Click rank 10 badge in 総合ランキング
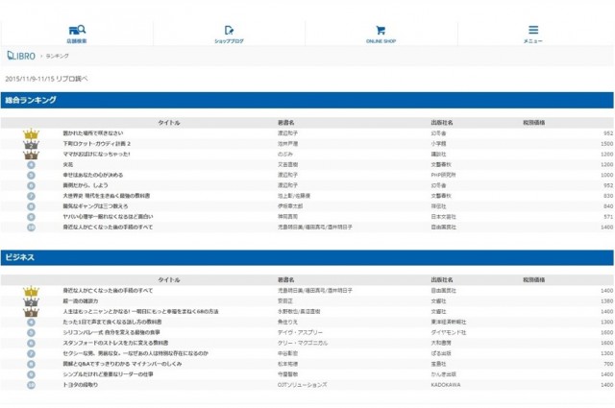 (x=31, y=228)
